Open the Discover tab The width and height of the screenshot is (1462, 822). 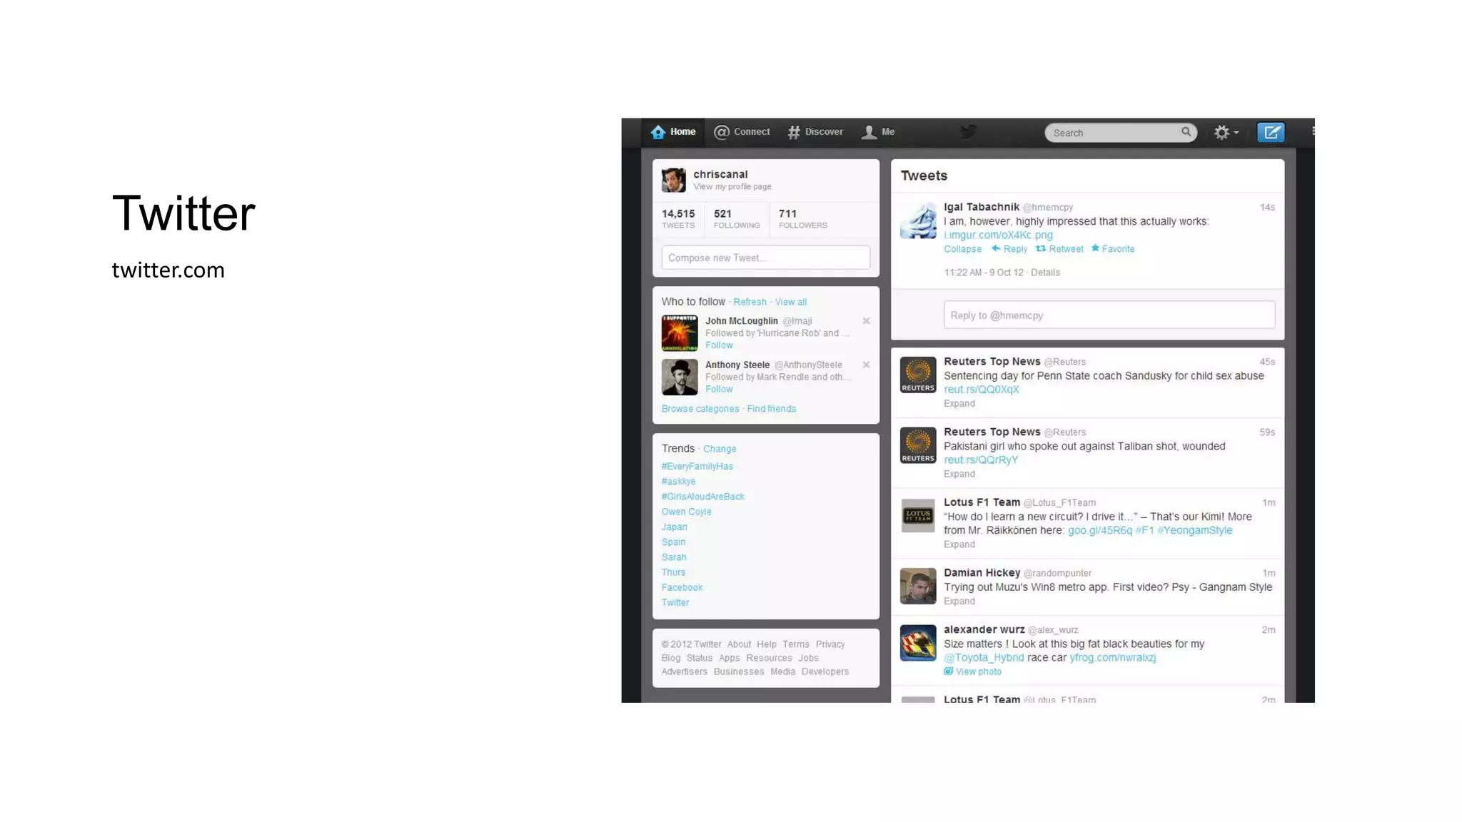[815, 132]
